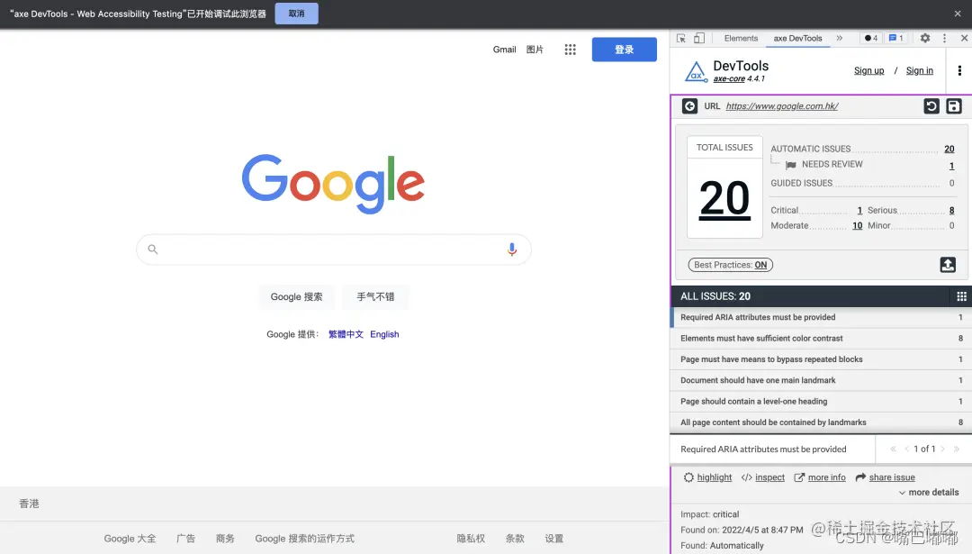Screen dimensions: 972x554
Task: Click the Sign up link
Action: pos(868,70)
